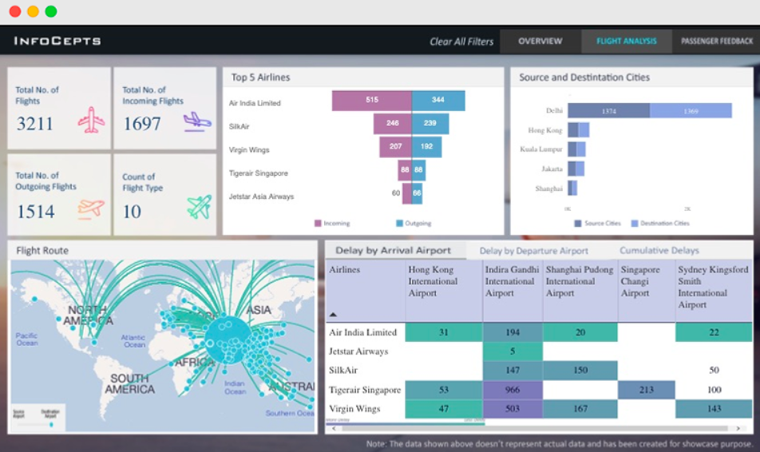Click Tigerair Singapore label in Top 5 Airlines
This screenshot has width=760, height=452.
tap(259, 173)
